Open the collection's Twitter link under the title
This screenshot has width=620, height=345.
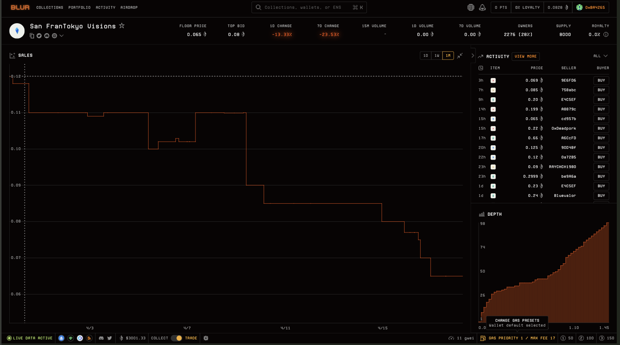39,36
